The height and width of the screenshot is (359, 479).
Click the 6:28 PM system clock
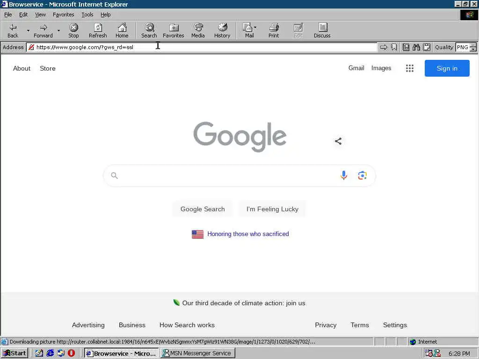(x=459, y=353)
